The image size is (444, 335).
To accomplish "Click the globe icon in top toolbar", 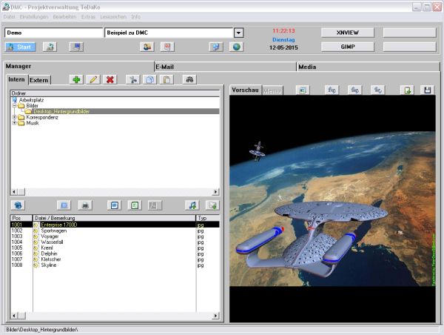I will click(237, 47).
